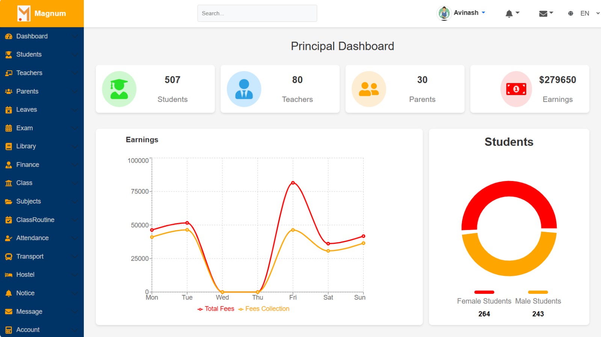
Task: Toggle Total Fees series in legend
Action: click(216, 309)
